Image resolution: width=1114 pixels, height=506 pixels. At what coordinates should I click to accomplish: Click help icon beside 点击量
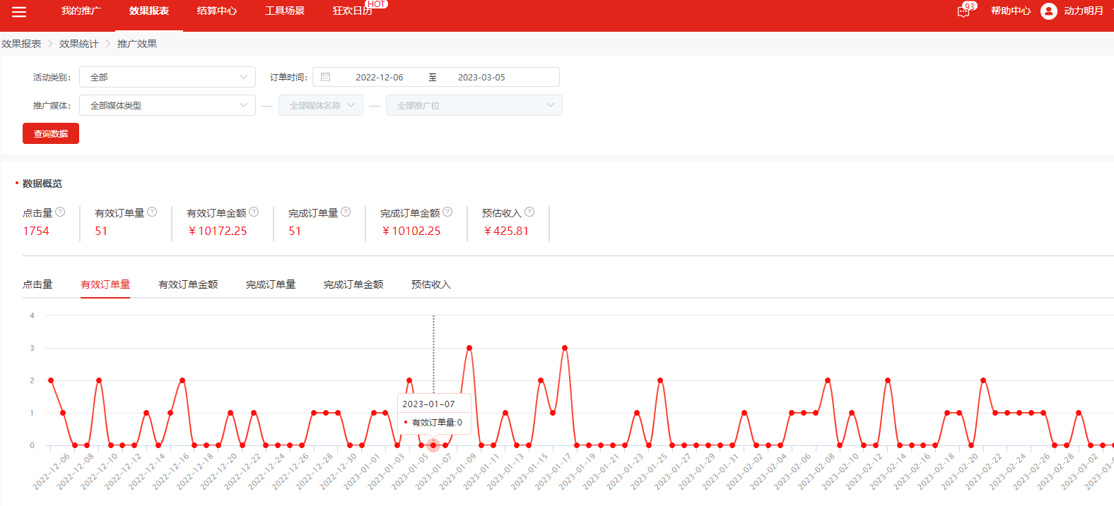point(61,212)
